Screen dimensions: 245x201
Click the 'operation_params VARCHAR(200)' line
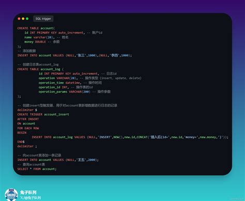[x=74, y=92]
